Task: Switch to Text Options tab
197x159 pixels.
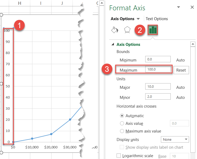Action: point(157,19)
